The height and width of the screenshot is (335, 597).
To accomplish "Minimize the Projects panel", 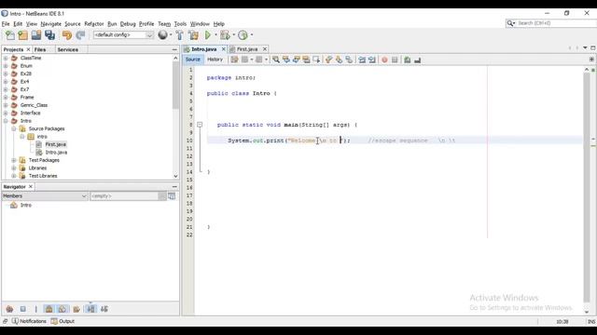I will pyautogui.click(x=174, y=49).
